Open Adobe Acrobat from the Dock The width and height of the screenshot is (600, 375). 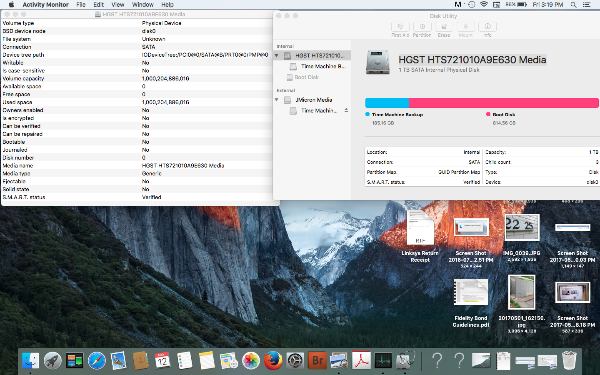[361, 360]
